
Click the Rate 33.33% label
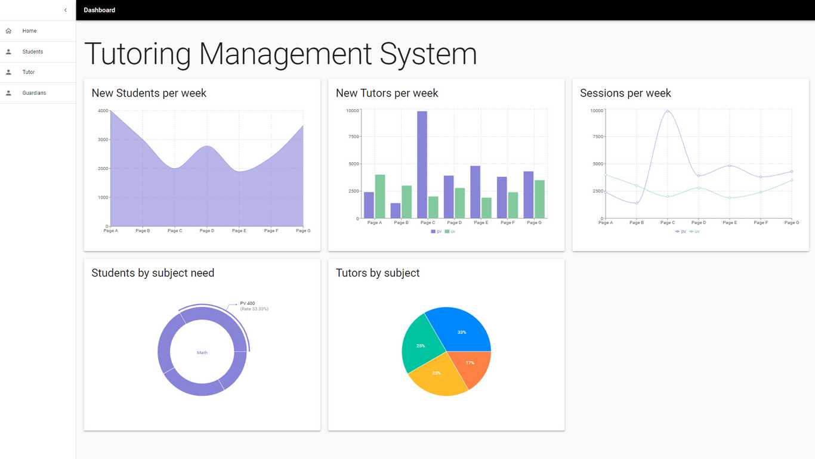click(x=254, y=309)
